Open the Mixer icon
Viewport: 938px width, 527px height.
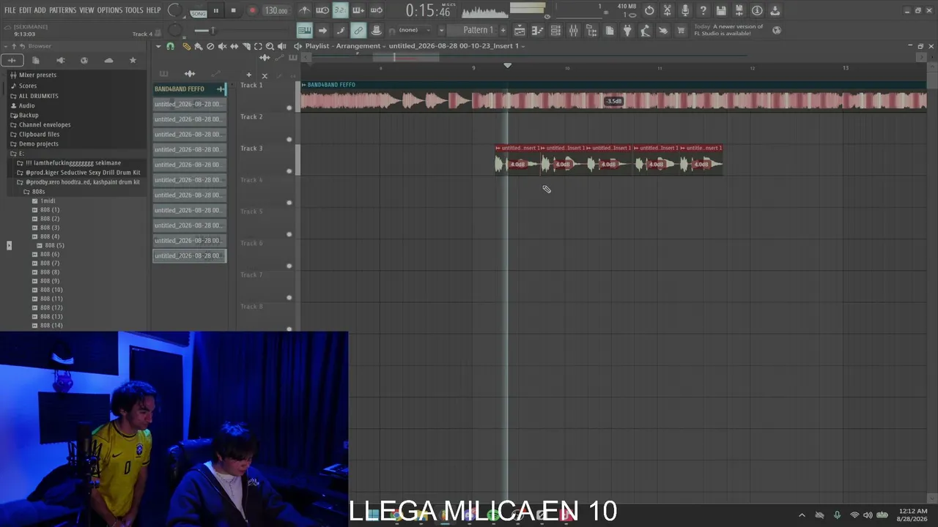[573, 30]
